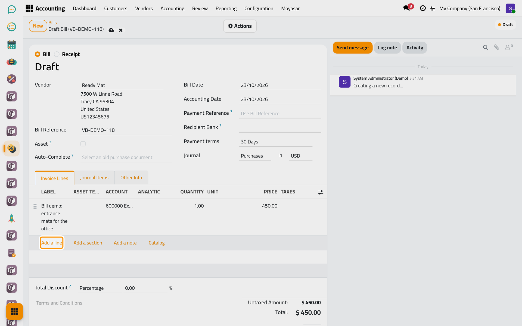522x326 pixels.
Task: Switch to the Journal Items tab
Action: click(94, 178)
